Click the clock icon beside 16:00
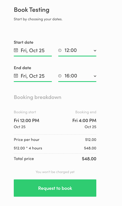This screenshot has height=206, width=122. coord(60,76)
